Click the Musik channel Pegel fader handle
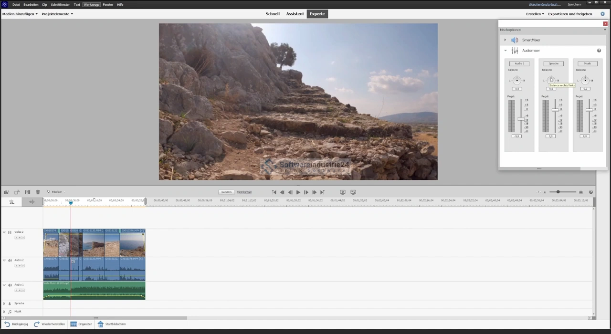This screenshot has width=611, height=334. [589, 110]
